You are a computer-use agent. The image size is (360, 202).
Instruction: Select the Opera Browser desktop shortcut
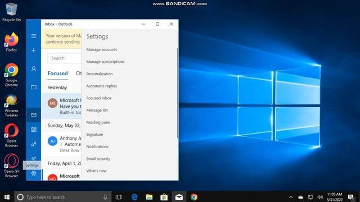coord(11,135)
